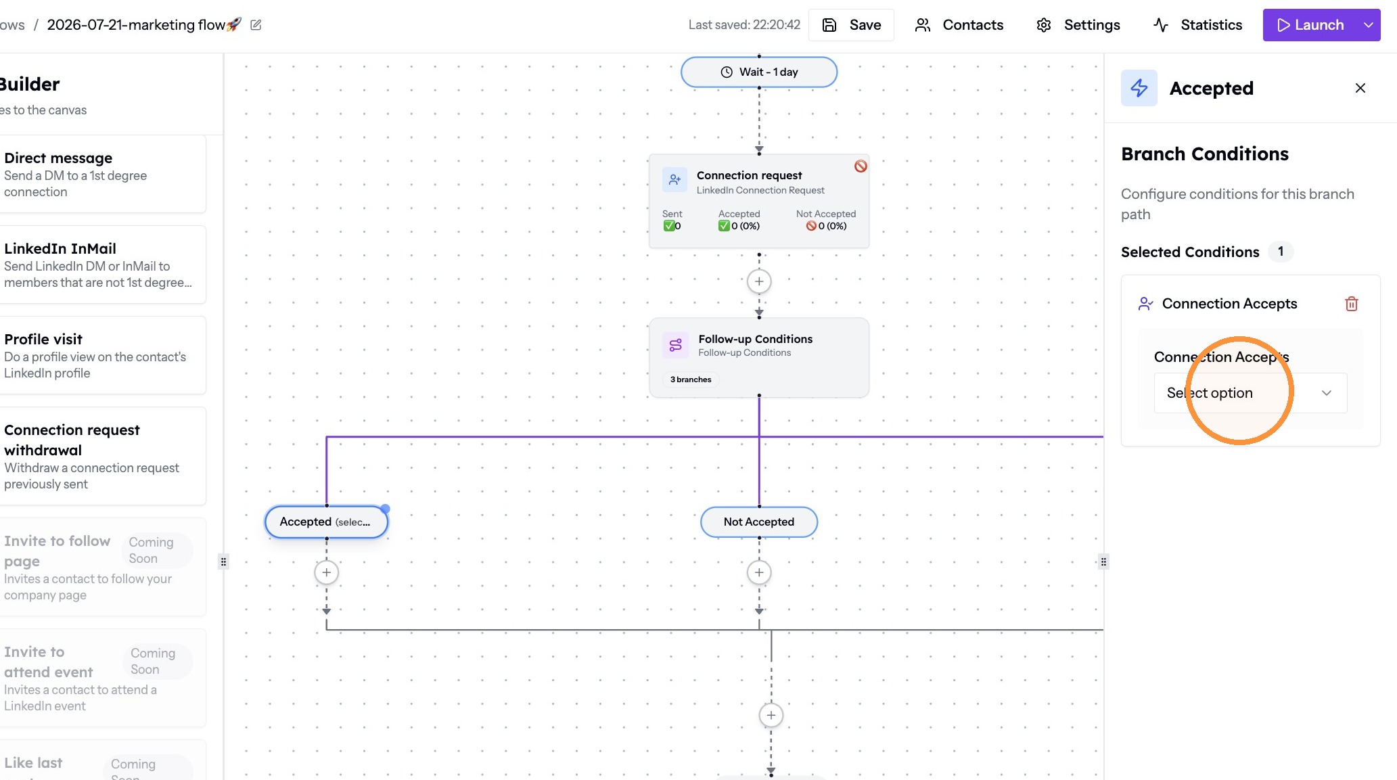Click the Statistics pulse icon

(x=1161, y=25)
